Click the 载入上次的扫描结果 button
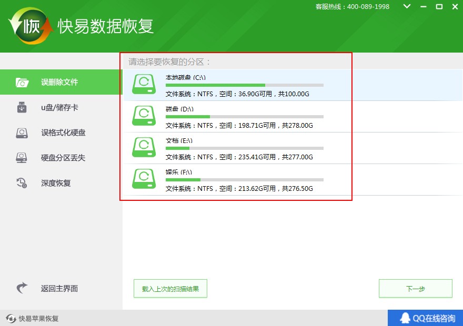The height and width of the screenshot is (326, 463). point(170,289)
